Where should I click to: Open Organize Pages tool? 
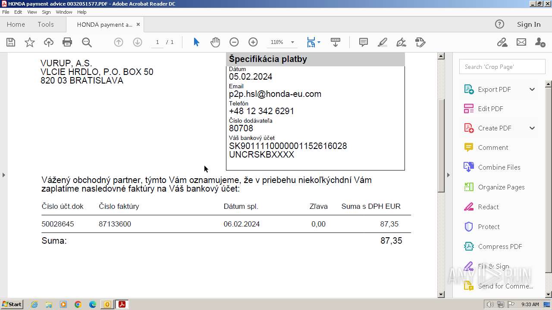[x=501, y=187]
